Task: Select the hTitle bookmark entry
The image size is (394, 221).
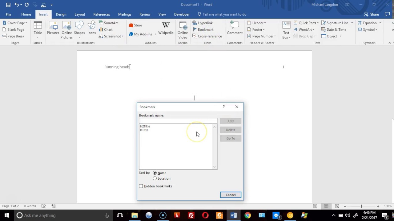Action: coord(144,130)
